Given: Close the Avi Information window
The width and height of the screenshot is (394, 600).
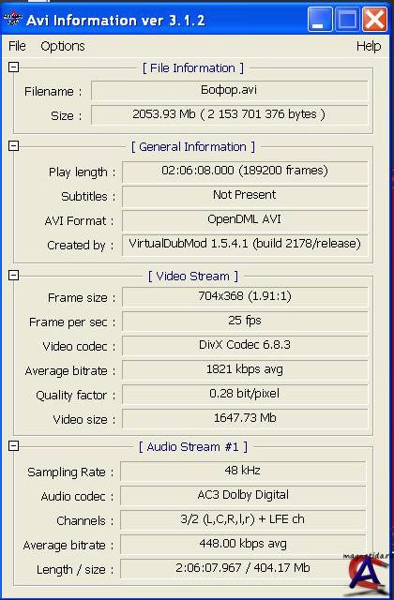Looking at the screenshot, I should 374,20.
